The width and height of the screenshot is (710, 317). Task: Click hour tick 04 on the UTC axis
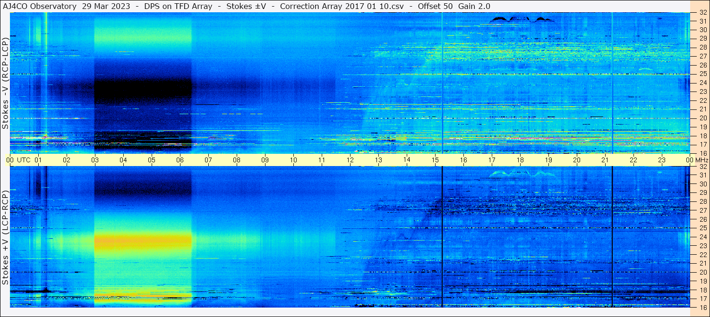pos(123,160)
